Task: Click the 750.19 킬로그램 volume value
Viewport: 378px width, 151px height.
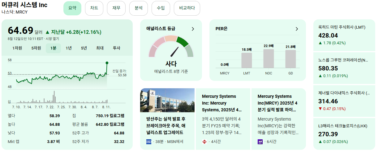Action: click(x=110, y=116)
